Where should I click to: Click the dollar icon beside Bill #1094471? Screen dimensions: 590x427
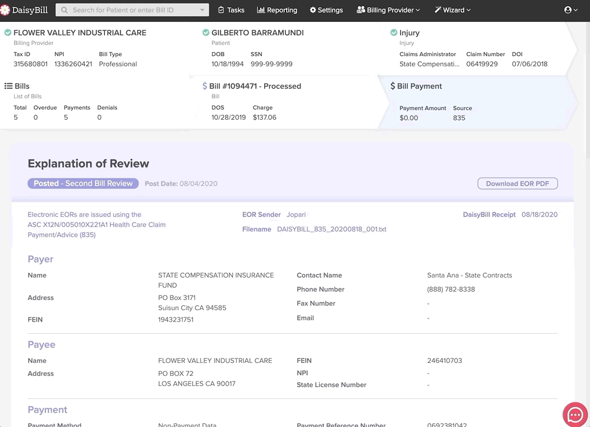(205, 86)
